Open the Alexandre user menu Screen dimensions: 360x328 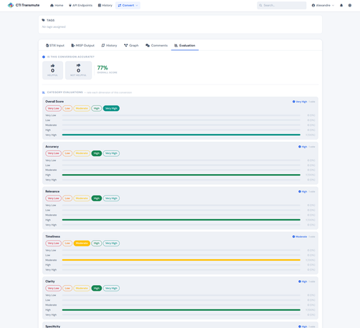[323, 5]
